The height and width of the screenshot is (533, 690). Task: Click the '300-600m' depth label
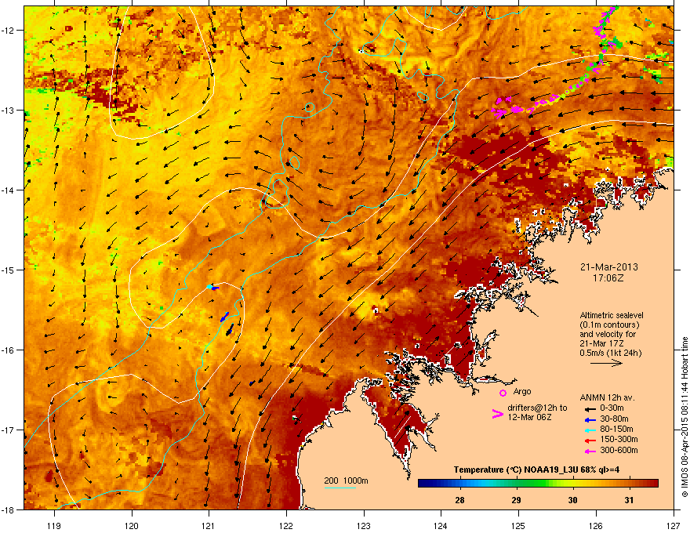point(619,451)
